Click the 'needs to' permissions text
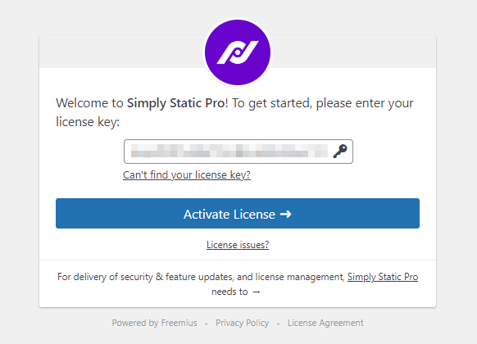Viewport: 477px width, 344px height. 229,292
